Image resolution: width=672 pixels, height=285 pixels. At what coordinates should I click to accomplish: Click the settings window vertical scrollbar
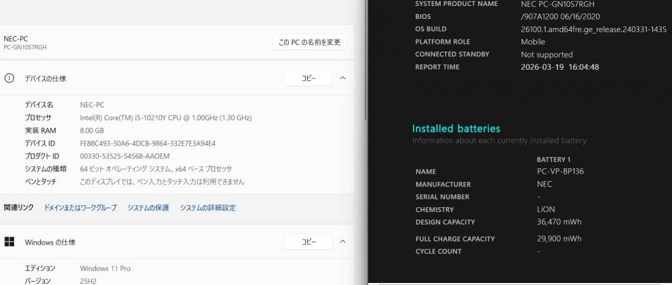(x=365, y=60)
